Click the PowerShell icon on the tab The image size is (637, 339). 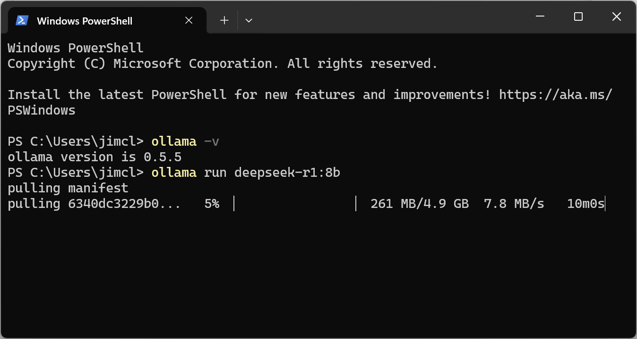tap(22, 20)
